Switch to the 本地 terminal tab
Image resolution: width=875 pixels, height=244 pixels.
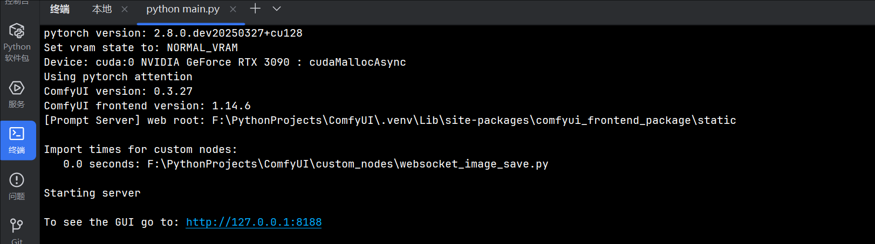click(x=102, y=9)
